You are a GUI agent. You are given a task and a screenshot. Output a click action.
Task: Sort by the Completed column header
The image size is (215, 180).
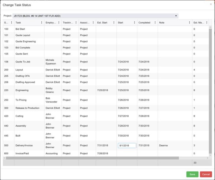144,22
